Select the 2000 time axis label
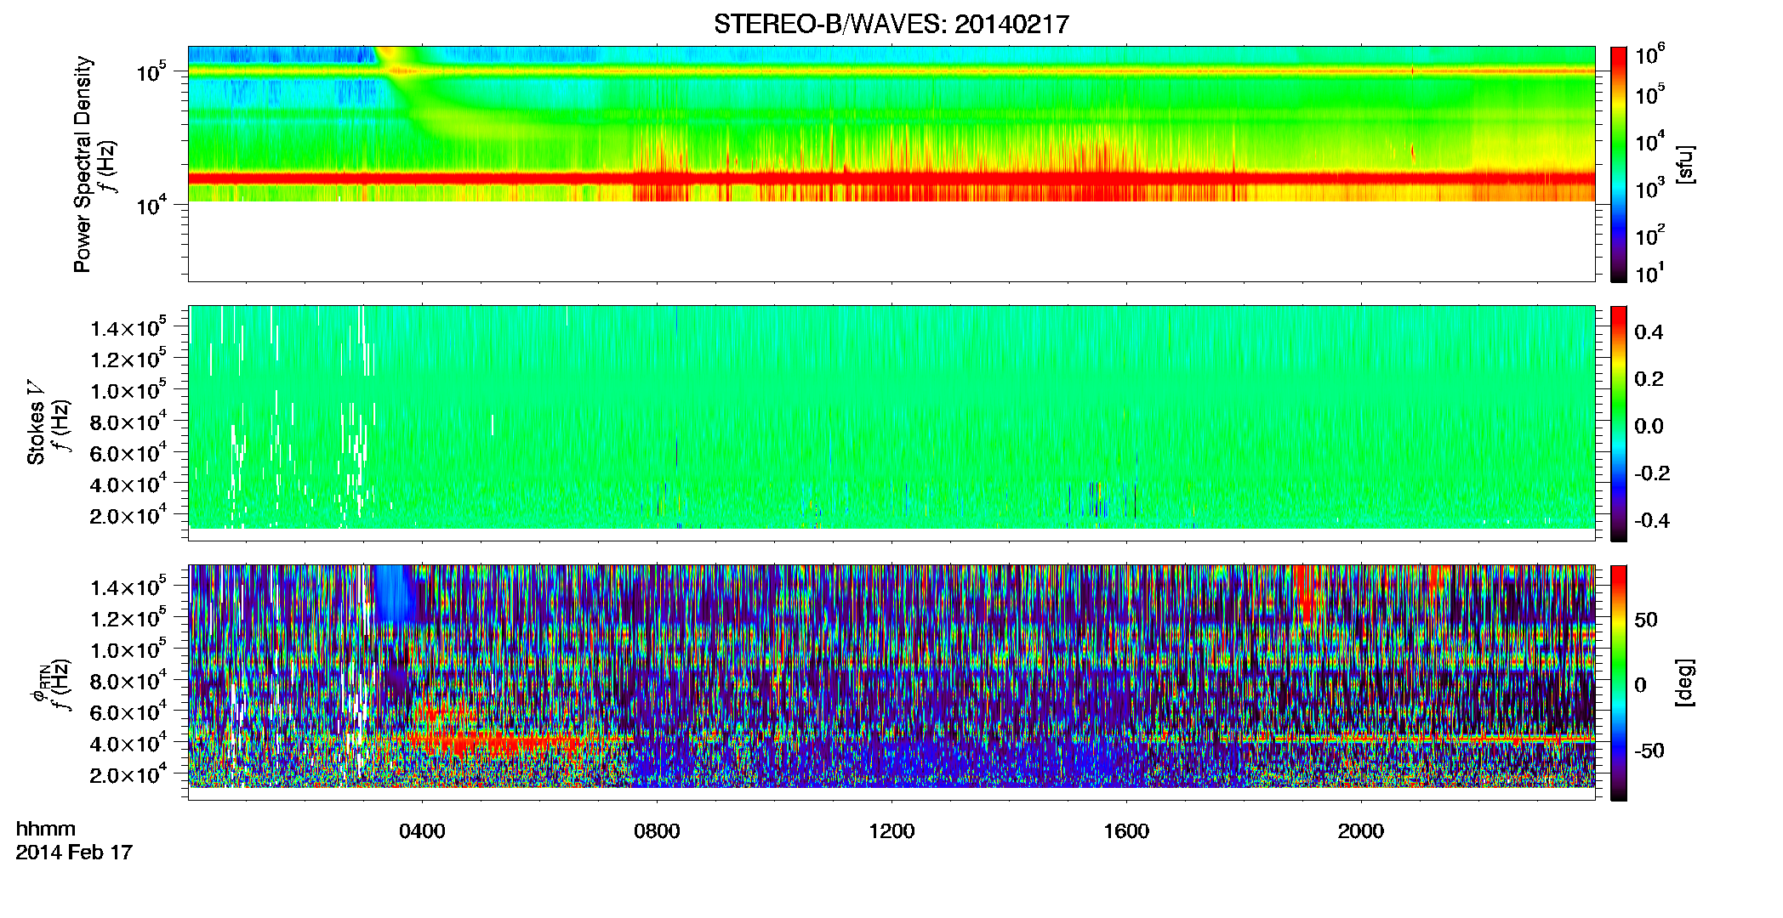The width and height of the screenshot is (1783, 918). click(1361, 831)
